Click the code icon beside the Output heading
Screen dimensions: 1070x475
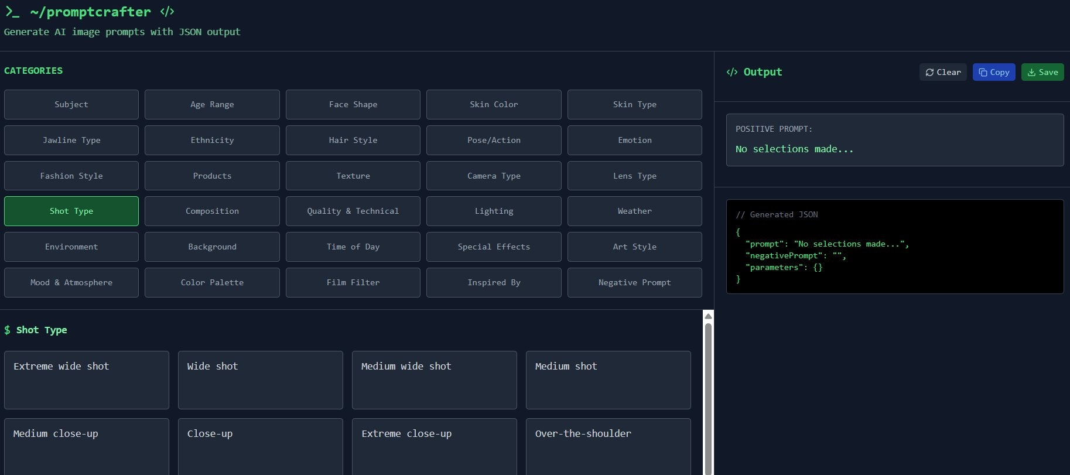click(x=732, y=72)
